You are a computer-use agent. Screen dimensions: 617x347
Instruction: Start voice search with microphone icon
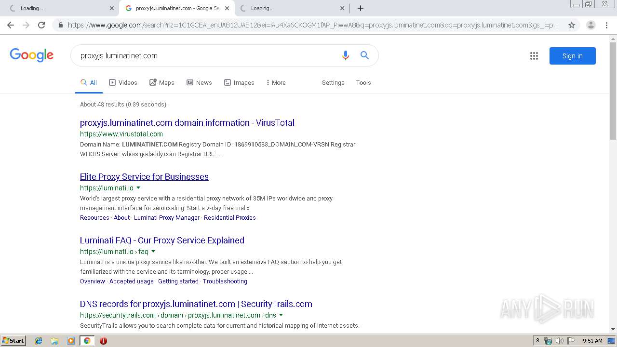pos(345,55)
